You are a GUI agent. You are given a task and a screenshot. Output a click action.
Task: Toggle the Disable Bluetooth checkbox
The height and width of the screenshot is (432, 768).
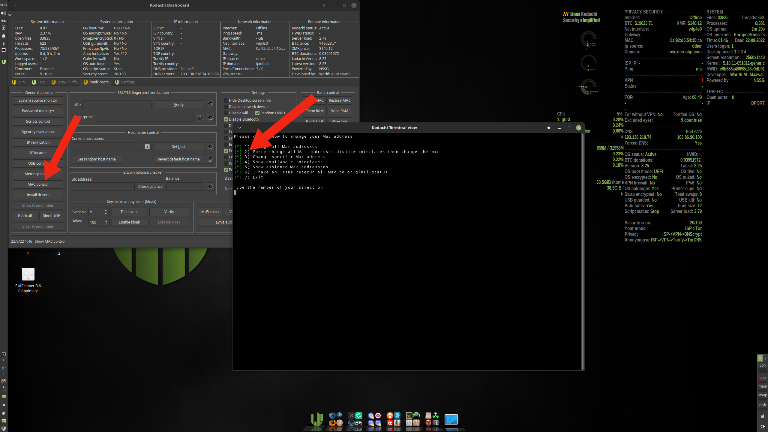[226, 119]
